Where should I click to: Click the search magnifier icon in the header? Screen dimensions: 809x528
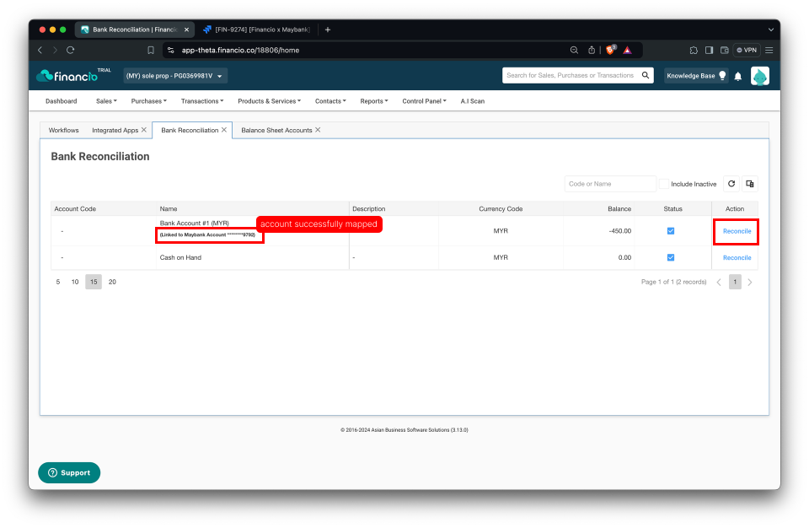point(645,75)
